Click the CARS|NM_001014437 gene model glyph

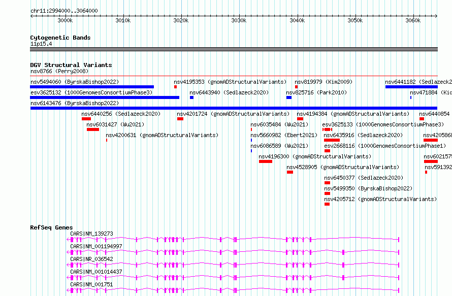coord(233,278)
